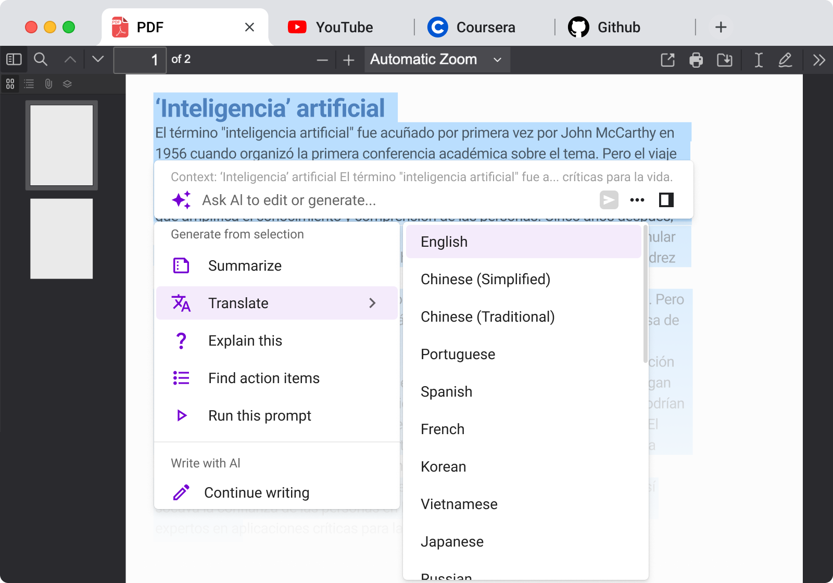This screenshot has width=833, height=583.
Task: Send the AI prompt arrow button
Action: (x=609, y=200)
